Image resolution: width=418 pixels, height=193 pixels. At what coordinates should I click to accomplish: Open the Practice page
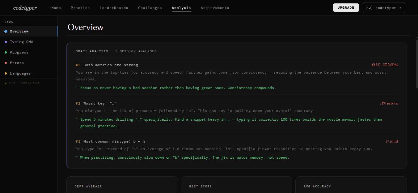coord(80,8)
